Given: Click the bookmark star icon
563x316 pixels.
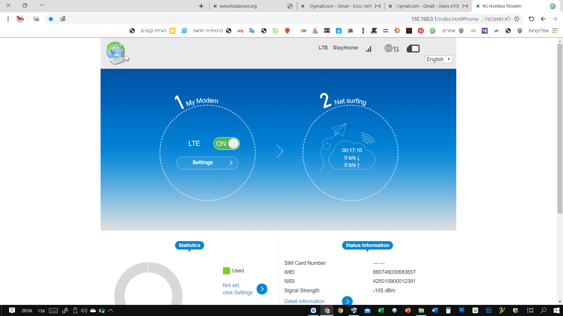Looking at the screenshot, I should pos(51,19).
